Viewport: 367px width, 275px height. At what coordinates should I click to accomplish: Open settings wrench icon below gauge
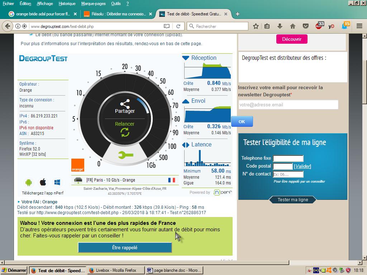tap(126, 155)
